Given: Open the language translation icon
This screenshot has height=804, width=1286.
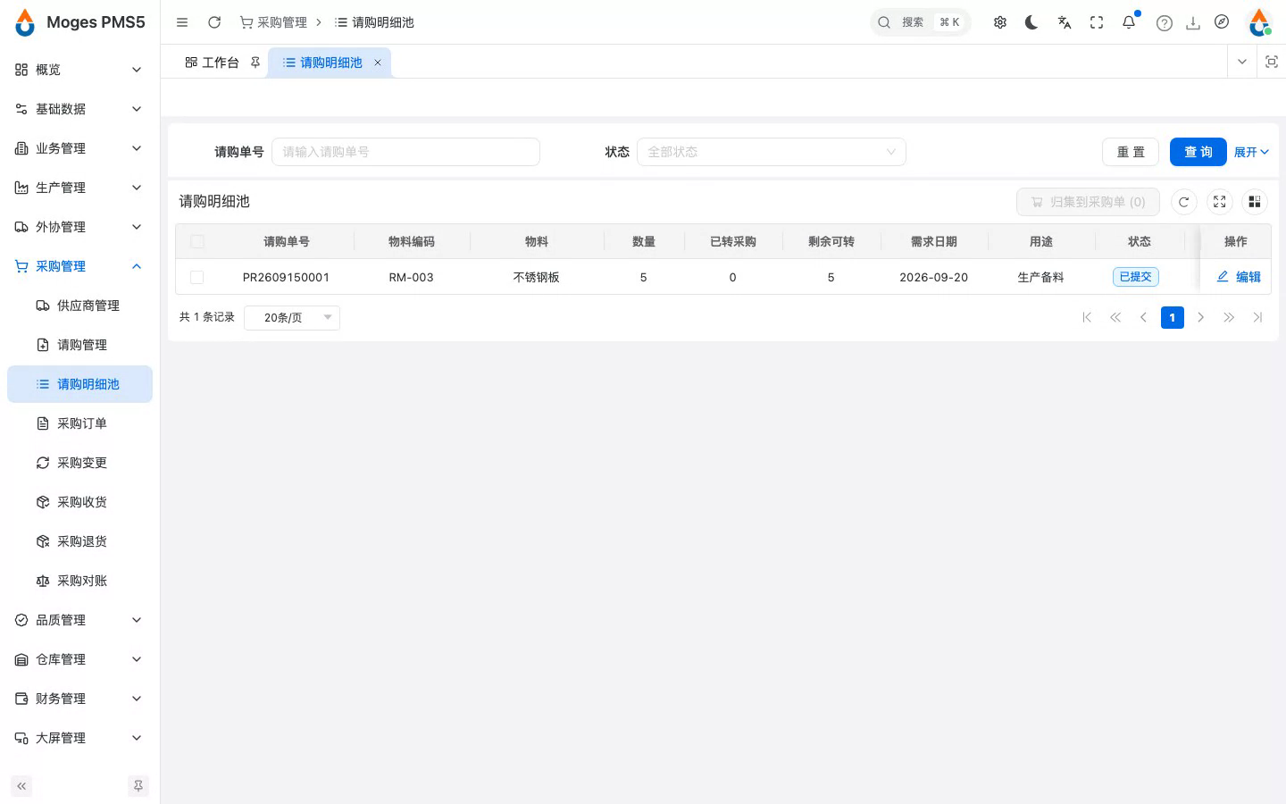Looking at the screenshot, I should click(1065, 22).
